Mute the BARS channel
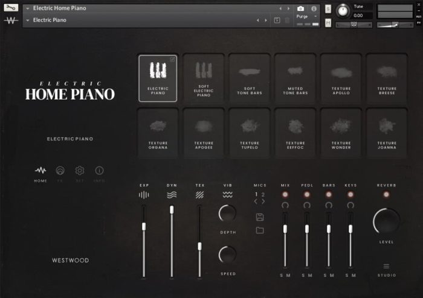The height and width of the screenshot is (298, 423). coord(332,276)
